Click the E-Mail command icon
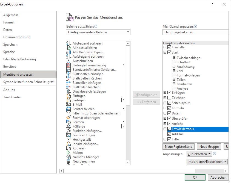231x183 pixels. tap(69, 105)
